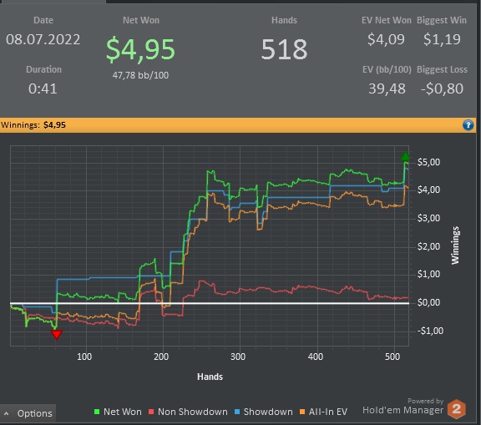Viewport: 481px width, 425px height.
Task: Click the Winnings vertical axis title
Action: 455,245
